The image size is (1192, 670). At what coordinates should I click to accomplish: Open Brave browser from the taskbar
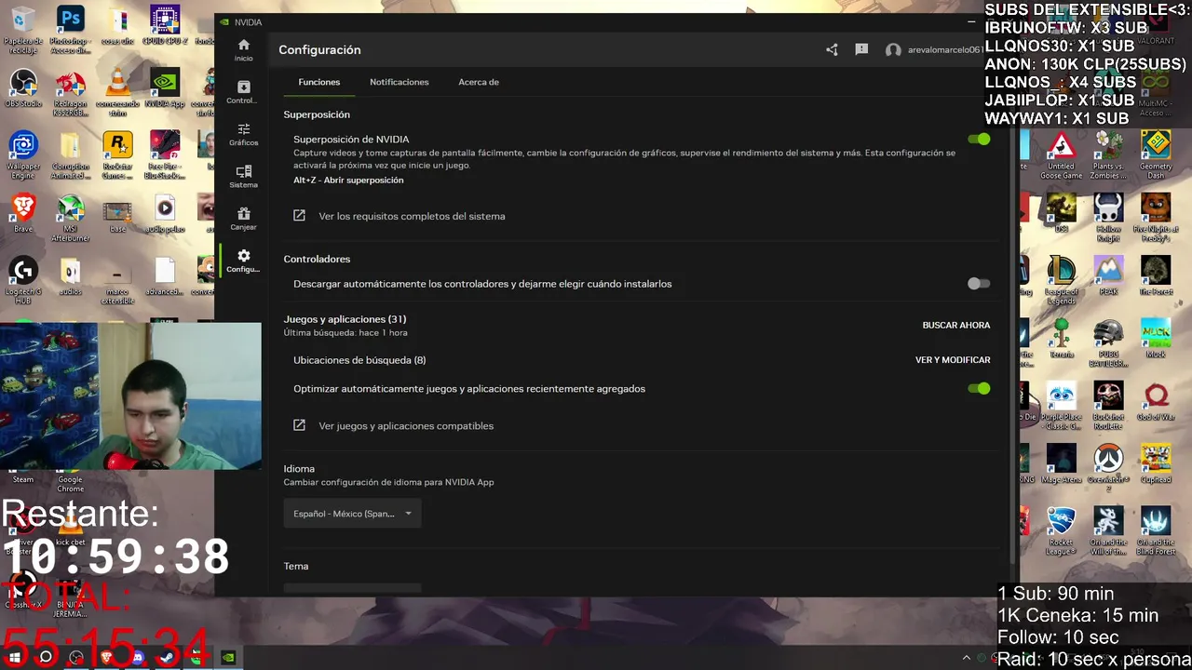pos(107,657)
